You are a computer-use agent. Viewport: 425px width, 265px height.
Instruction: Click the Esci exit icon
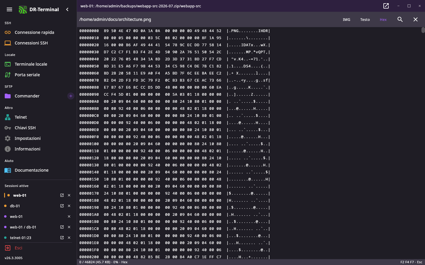[x=8, y=248]
